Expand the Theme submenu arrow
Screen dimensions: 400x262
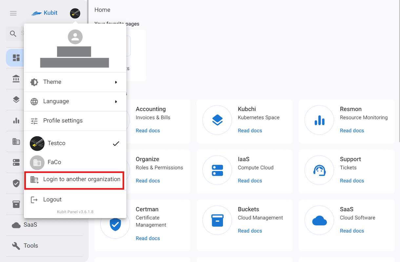(x=116, y=82)
